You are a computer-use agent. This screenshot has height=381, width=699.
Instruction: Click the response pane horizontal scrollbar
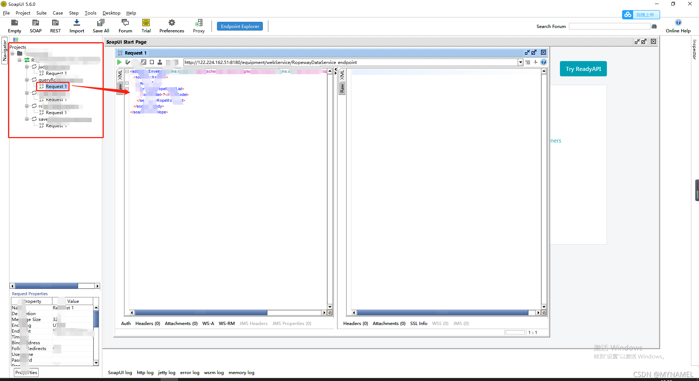(442, 313)
